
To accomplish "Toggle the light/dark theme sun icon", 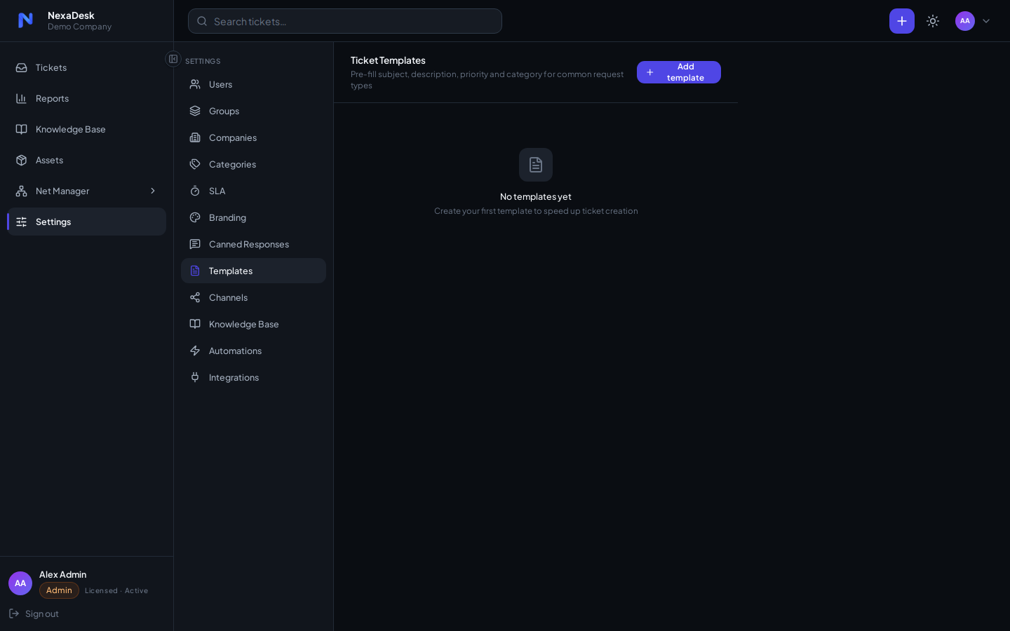I will tap(933, 21).
